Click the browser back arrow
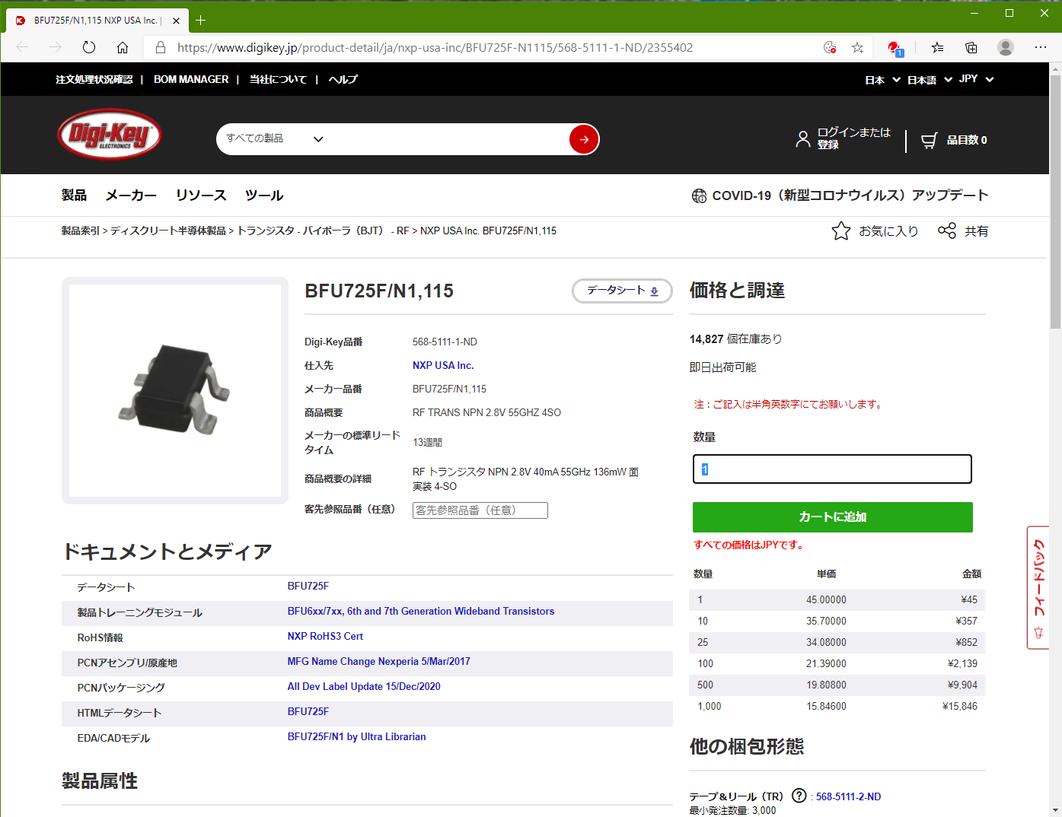Viewport: 1062px width, 817px height. click(x=22, y=47)
